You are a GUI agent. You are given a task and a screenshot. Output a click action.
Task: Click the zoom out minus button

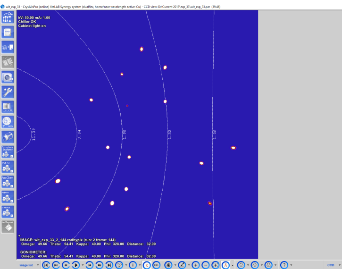pos(205,265)
